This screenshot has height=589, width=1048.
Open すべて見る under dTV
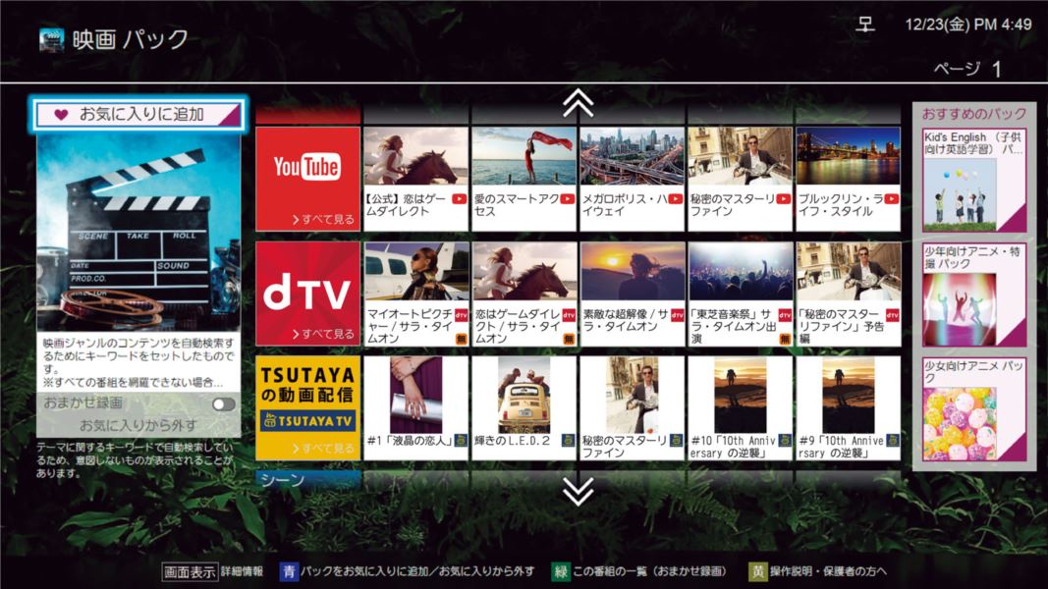pyautogui.click(x=323, y=334)
